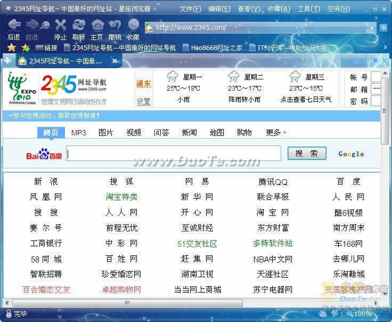
Task: Click the Stop (停止) X icon
Action: [61, 25]
